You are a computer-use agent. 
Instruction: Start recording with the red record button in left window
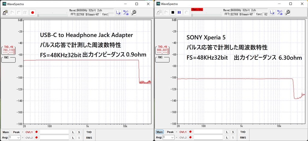tap(32, 13)
